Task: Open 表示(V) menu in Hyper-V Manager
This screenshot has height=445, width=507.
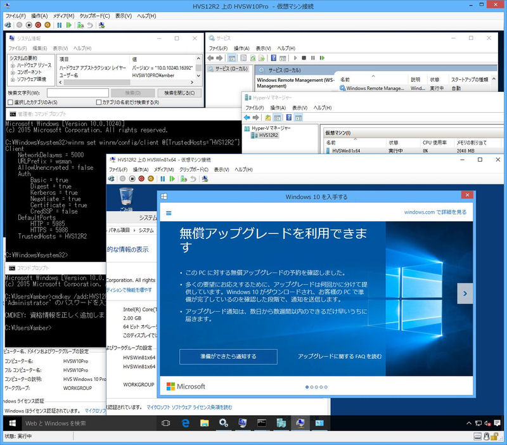Action: tap(300, 108)
